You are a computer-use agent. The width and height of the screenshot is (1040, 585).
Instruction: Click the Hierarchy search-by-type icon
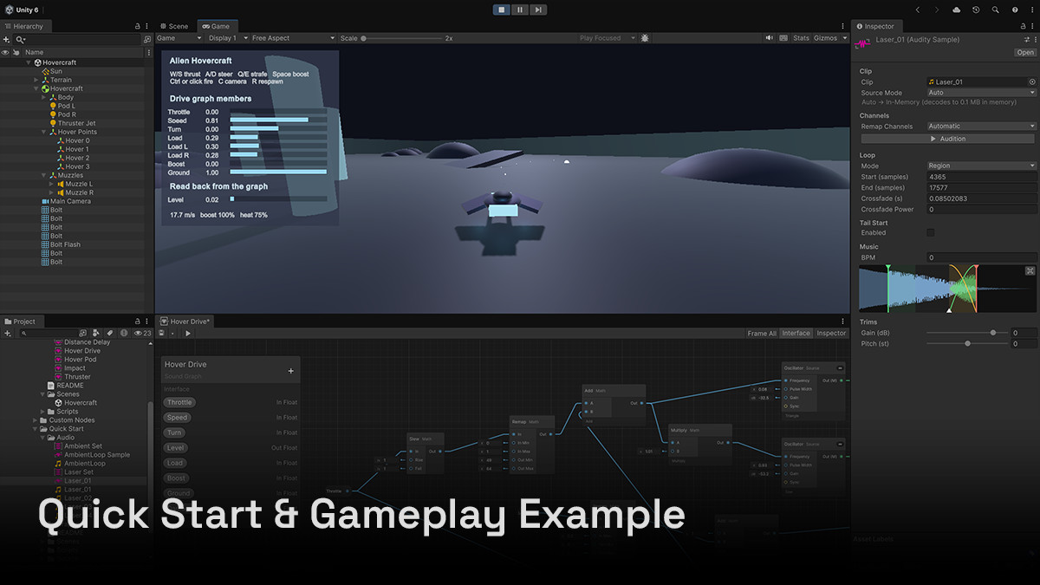coord(146,39)
